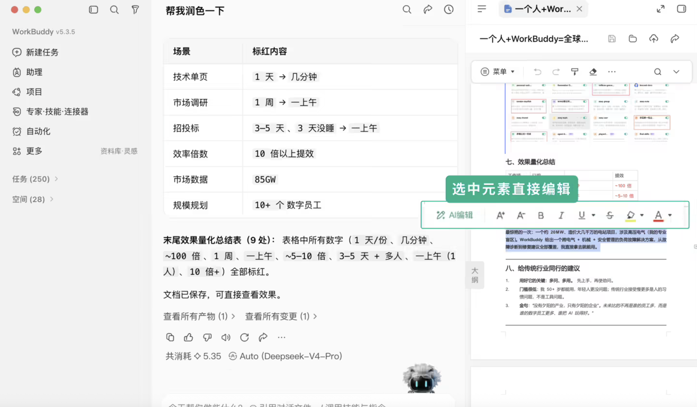Click the 招投标 table cell
The height and width of the screenshot is (407, 697).
[x=203, y=128]
